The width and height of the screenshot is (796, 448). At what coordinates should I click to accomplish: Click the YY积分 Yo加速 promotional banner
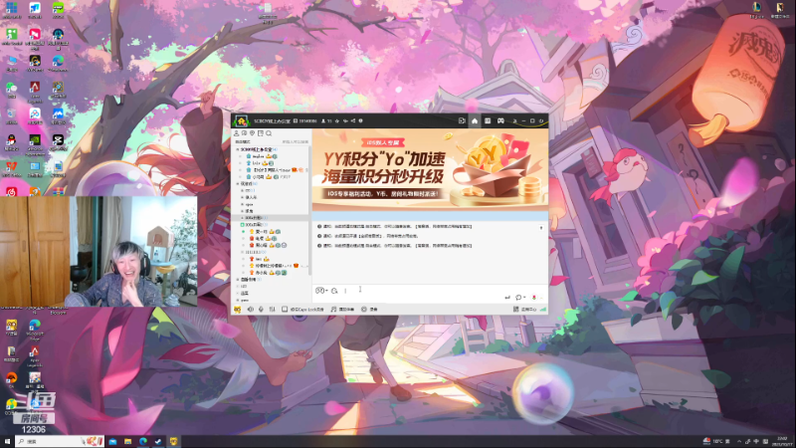(430, 169)
